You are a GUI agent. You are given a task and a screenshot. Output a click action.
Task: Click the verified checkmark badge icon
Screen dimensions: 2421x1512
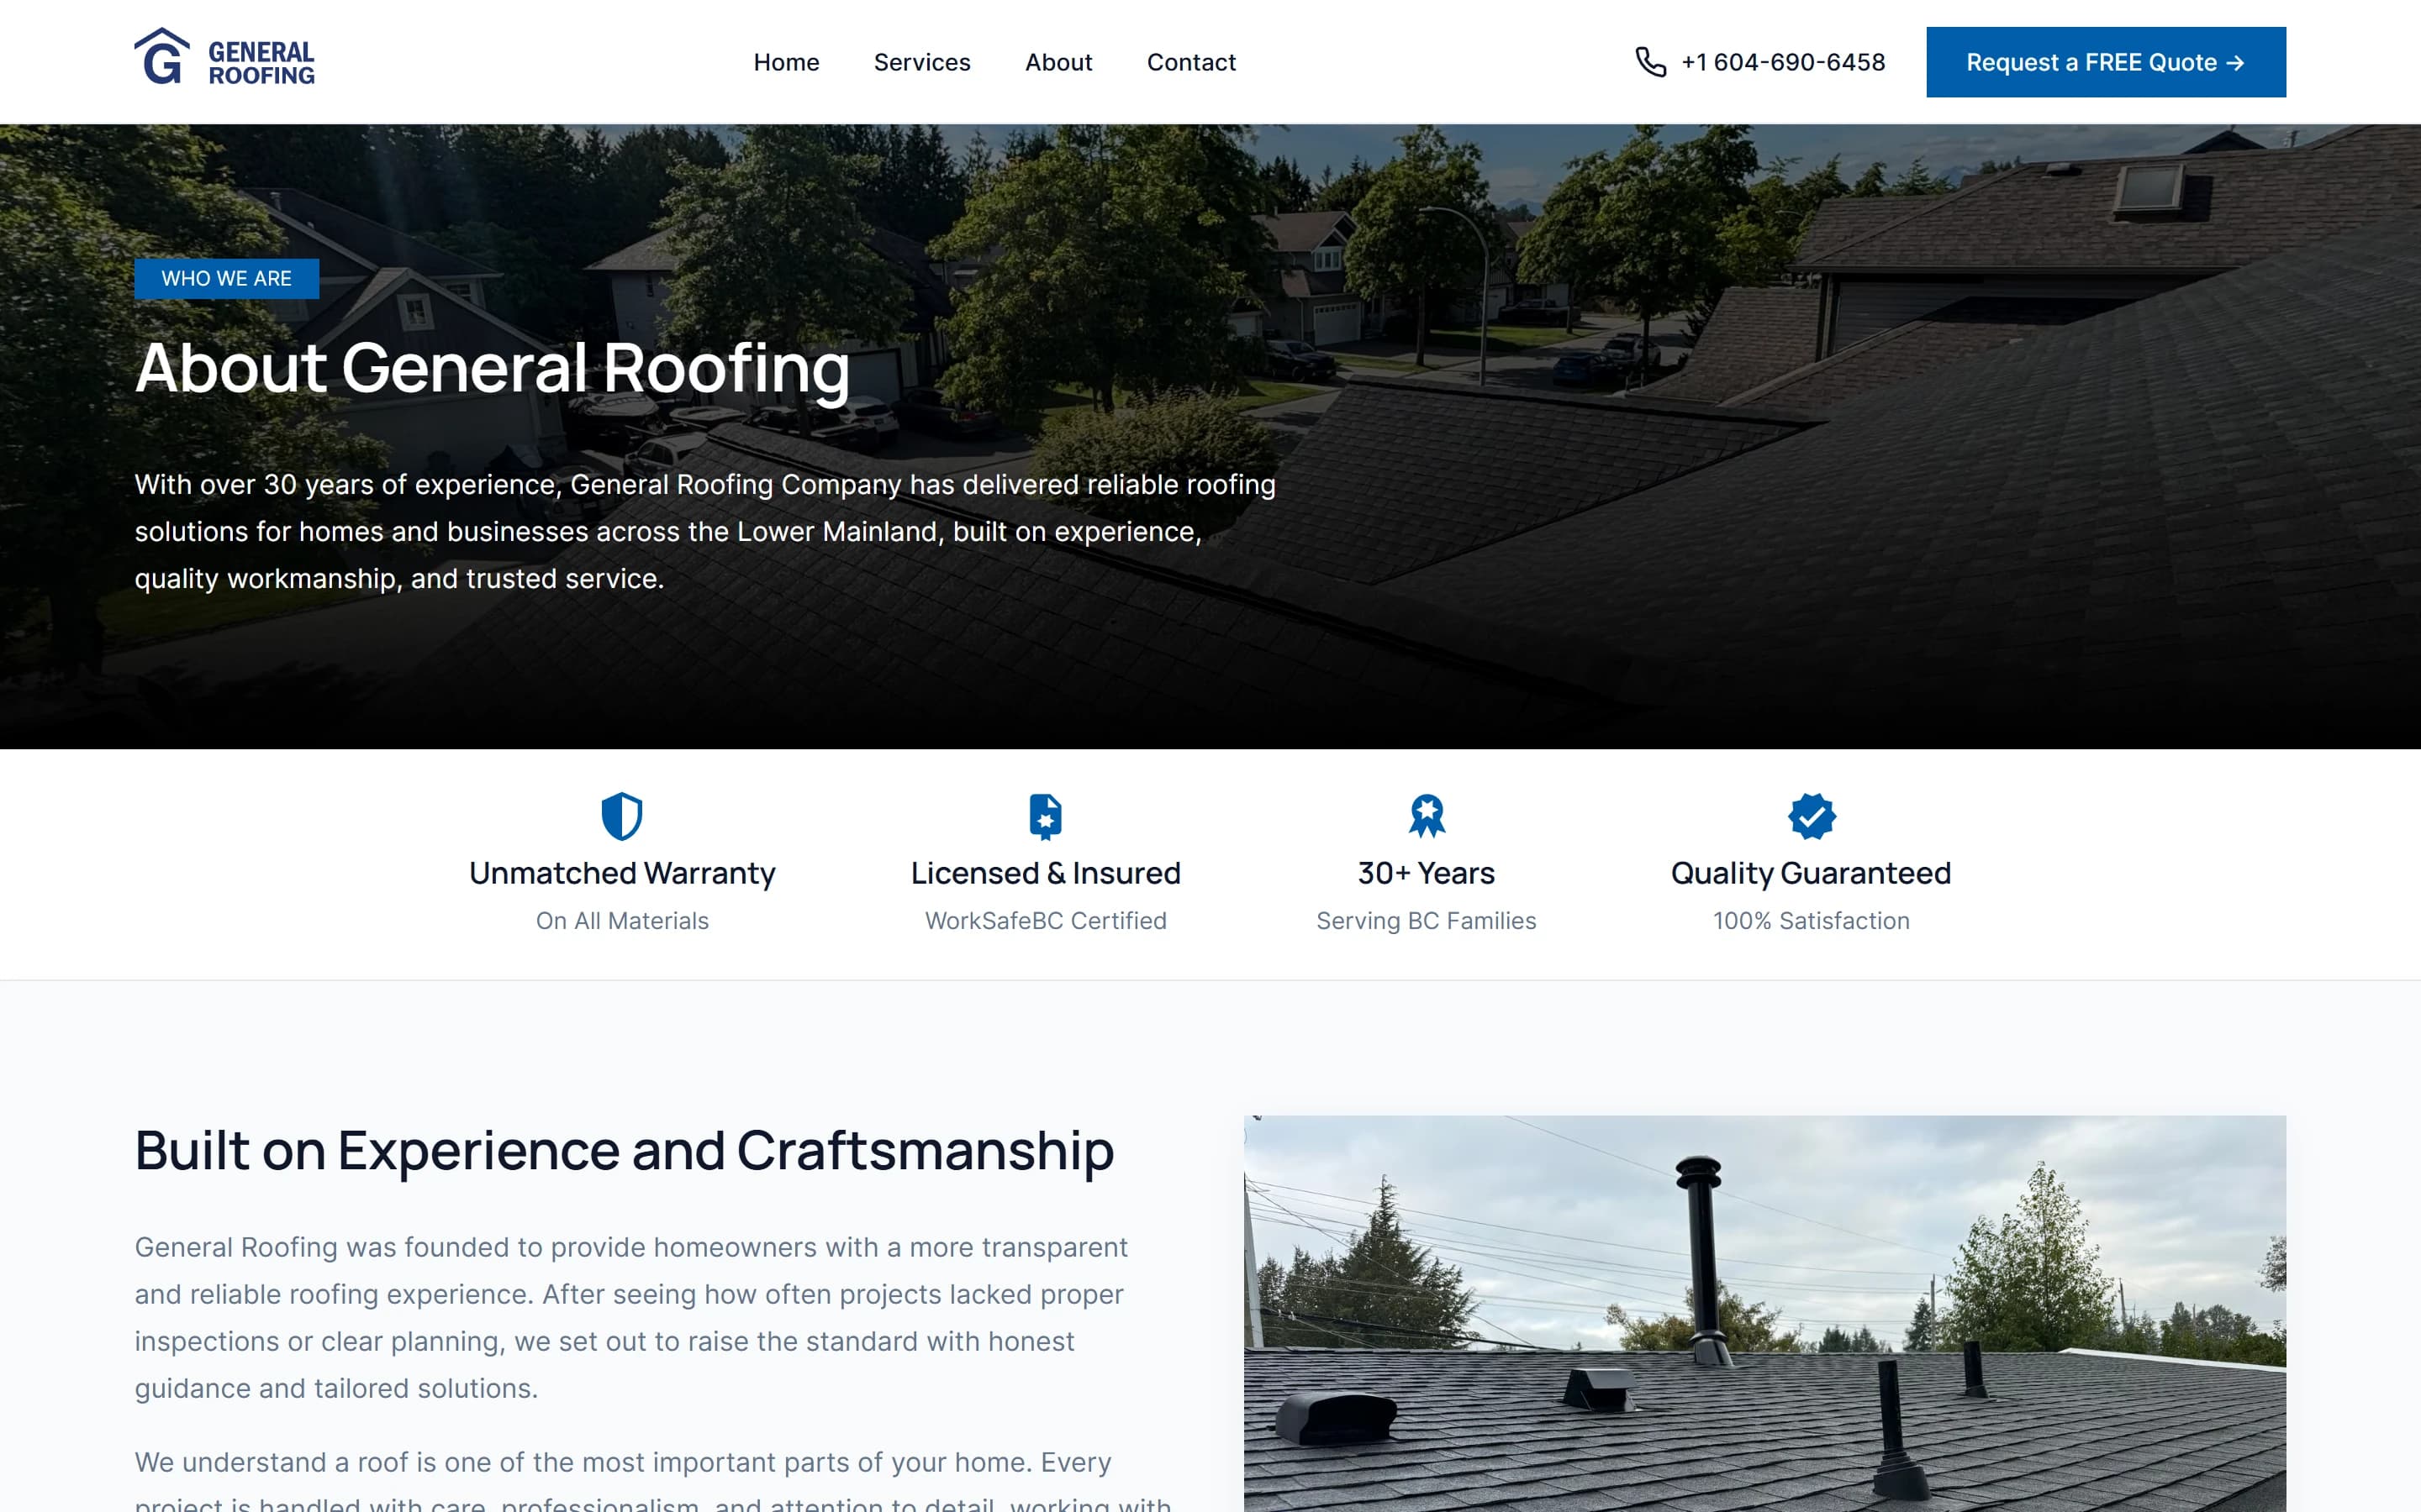(1811, 816)
